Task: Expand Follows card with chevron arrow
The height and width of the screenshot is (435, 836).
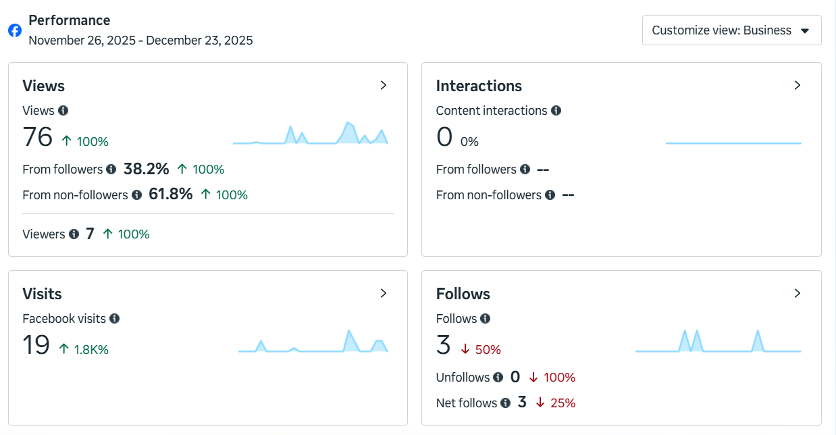Action: (x=798, y=293)
